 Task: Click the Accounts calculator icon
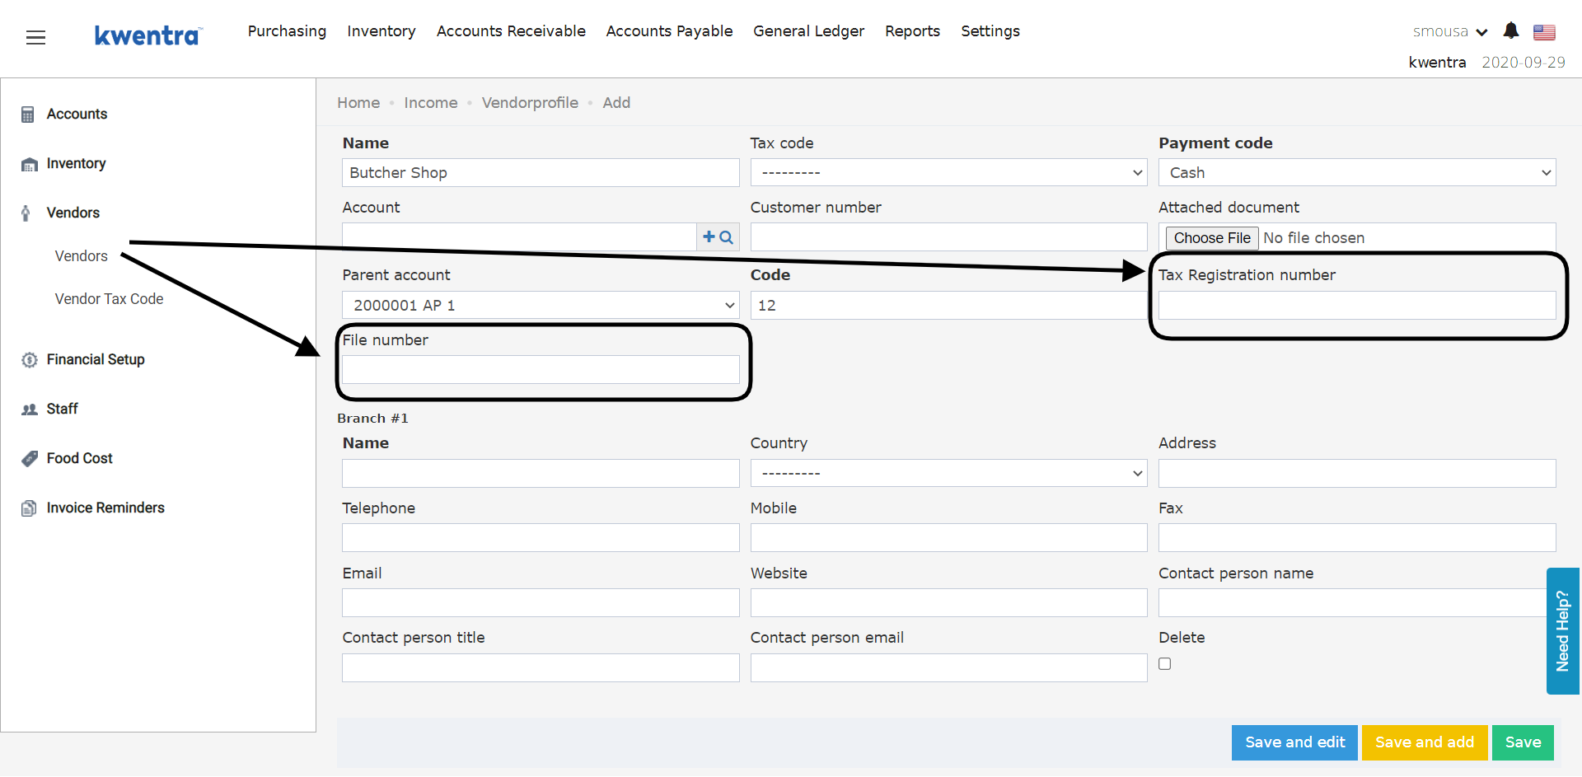tap(28, 115)
